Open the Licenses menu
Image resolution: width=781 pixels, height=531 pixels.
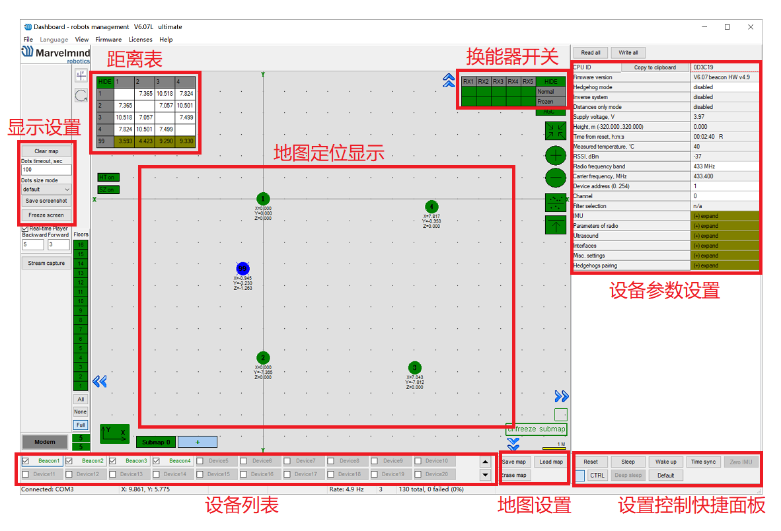tap(140, 40)
